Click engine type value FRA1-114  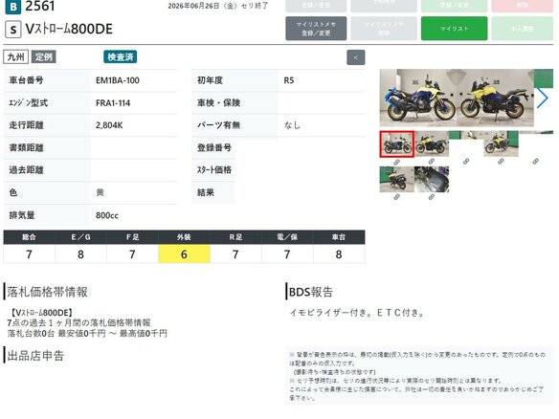click(113, 103)
